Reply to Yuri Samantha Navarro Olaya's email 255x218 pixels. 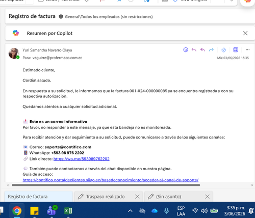[x=194, y=50]
